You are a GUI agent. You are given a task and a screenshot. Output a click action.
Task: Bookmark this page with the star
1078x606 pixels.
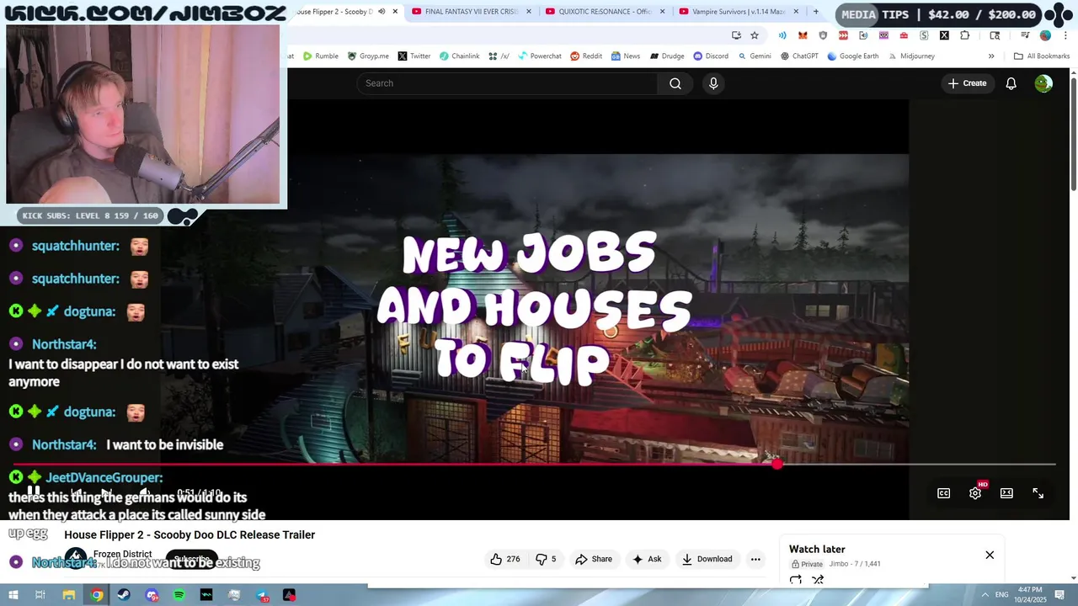click(x=755, y=35)
